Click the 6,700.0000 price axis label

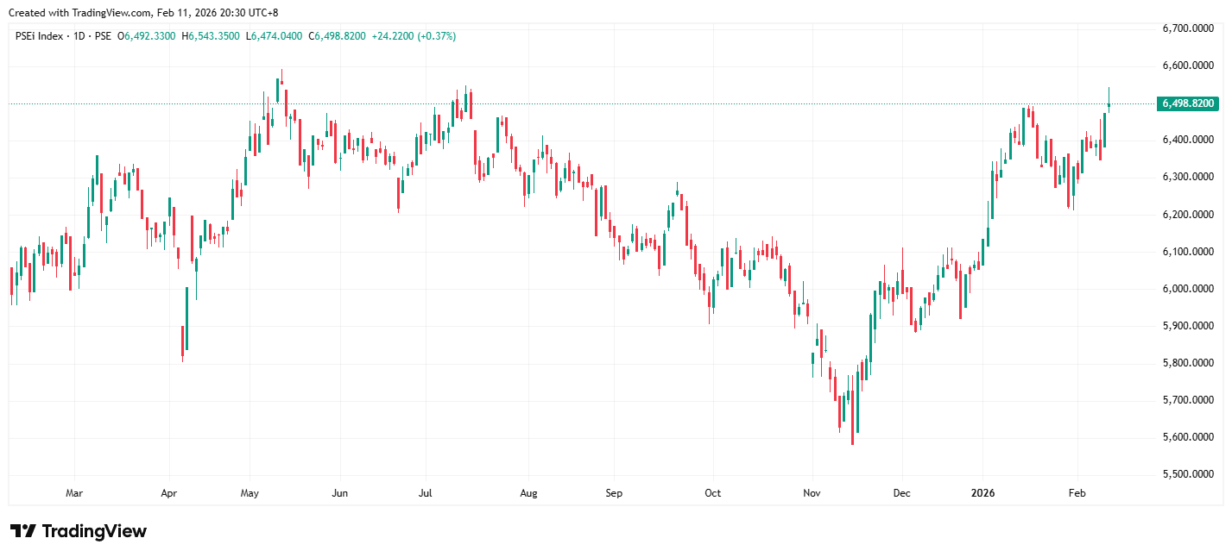coord(1188,28)
